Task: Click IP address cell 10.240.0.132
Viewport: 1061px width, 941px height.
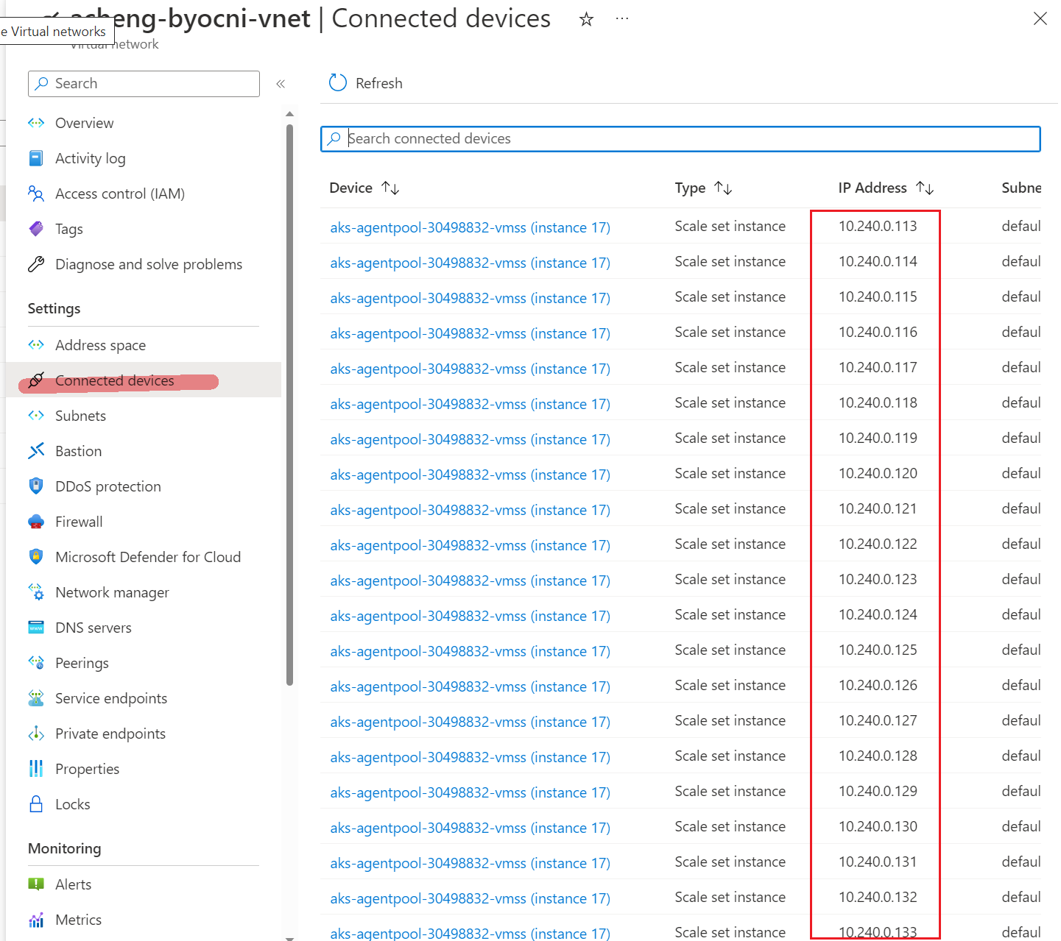Action: [x=878, y=897]
